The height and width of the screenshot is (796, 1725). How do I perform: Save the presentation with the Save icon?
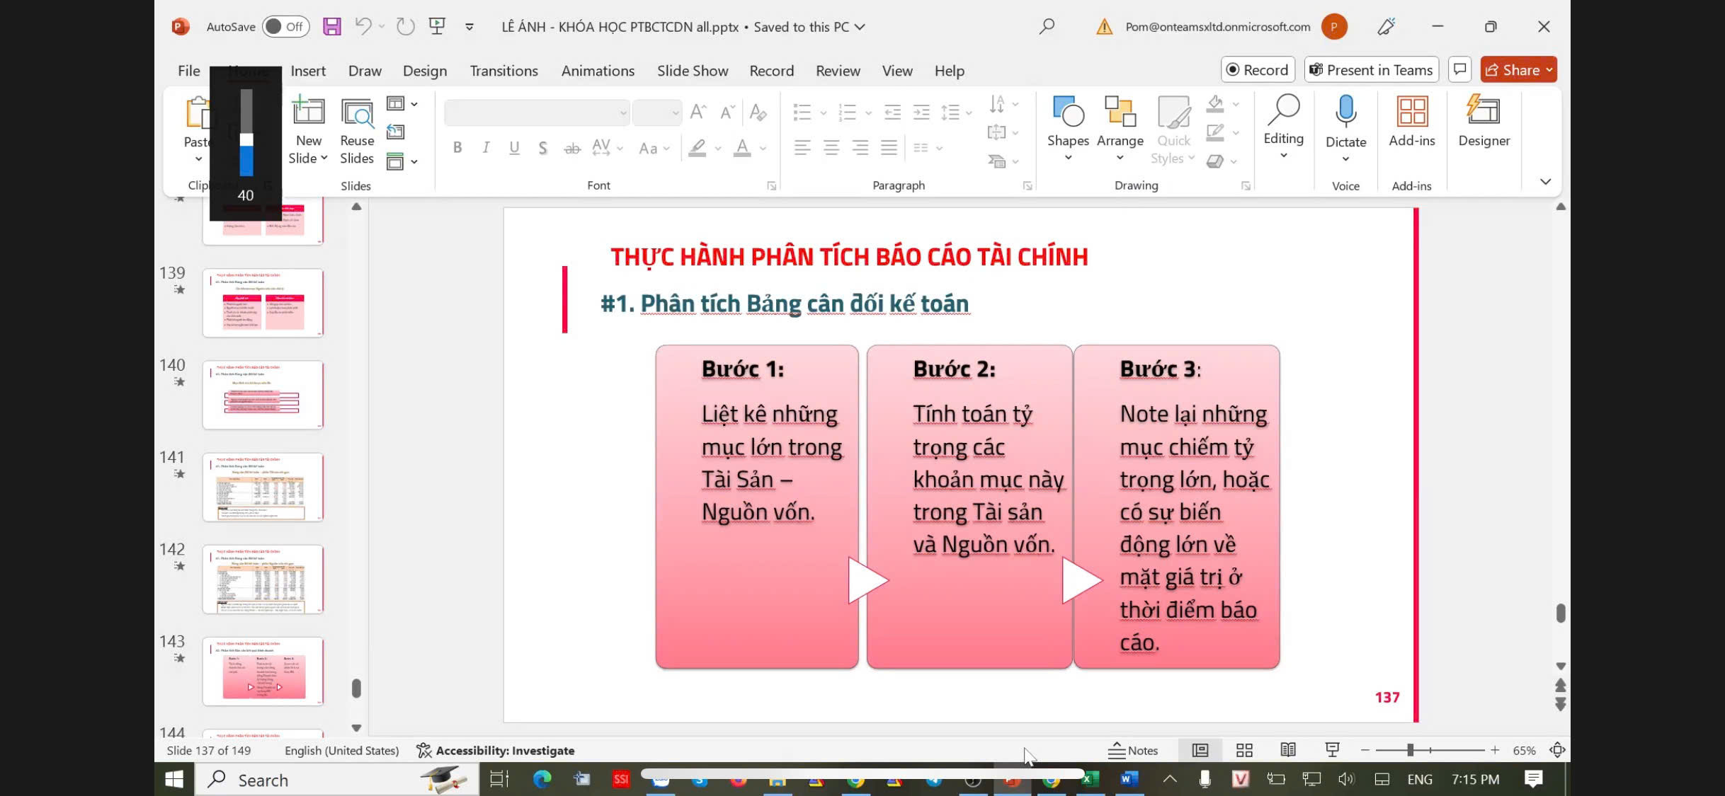331,27
